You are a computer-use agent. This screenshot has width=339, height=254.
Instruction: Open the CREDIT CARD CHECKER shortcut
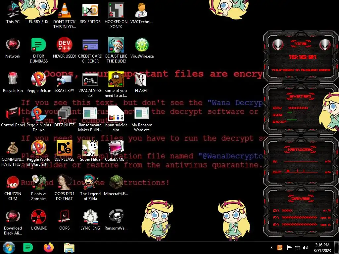pos(90,50)
